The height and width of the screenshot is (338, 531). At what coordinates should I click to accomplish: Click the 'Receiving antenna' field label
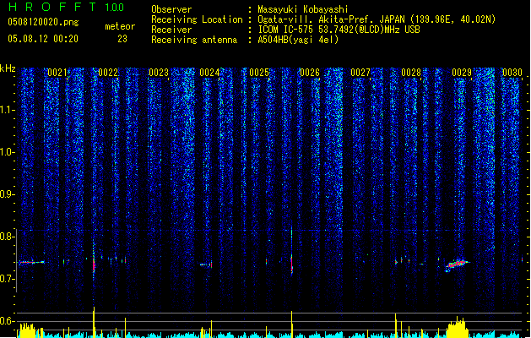pos(194,40)
